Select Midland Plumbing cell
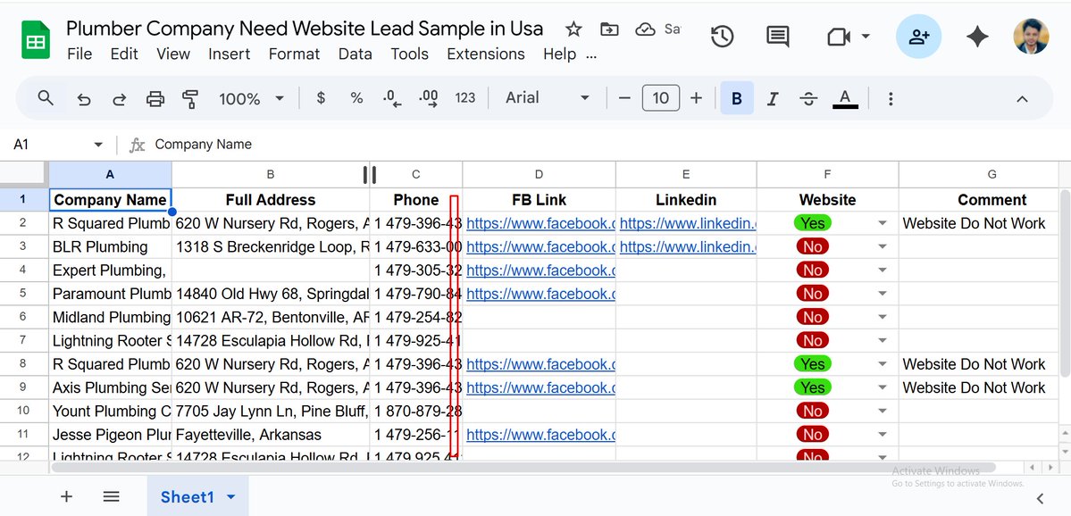This screenshot has width=1071, height=516. pyautogui.click(x=110, y=318)
